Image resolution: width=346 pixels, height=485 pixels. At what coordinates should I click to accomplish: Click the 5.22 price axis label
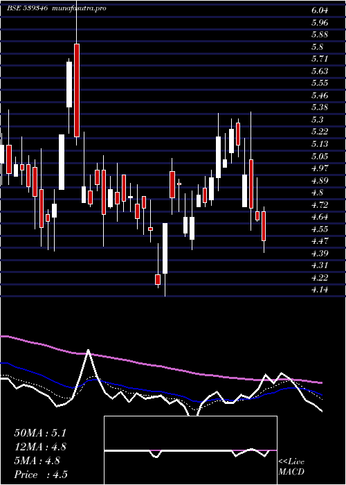pos(320,132)
